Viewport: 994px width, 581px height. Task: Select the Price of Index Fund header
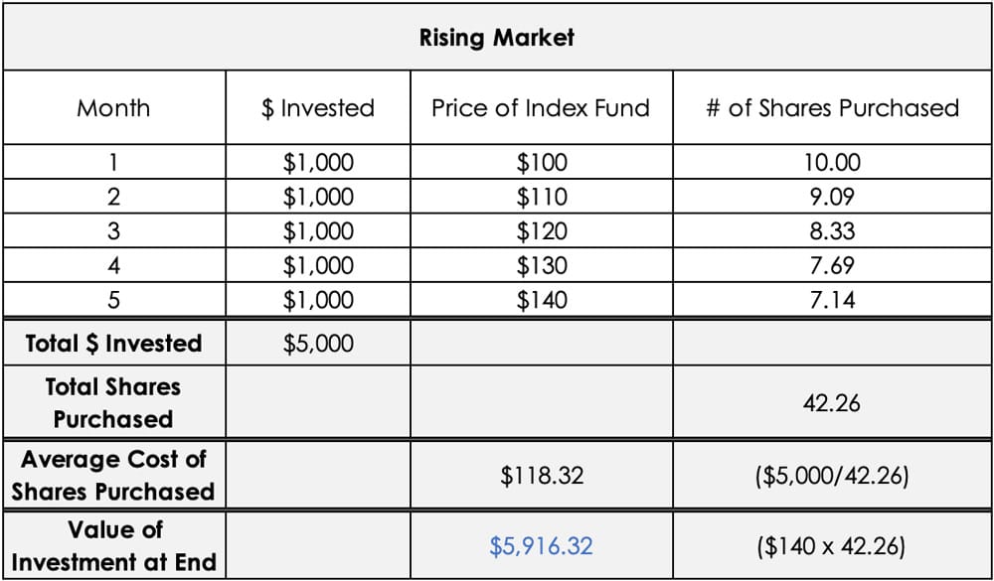click(x=541, y=108)
